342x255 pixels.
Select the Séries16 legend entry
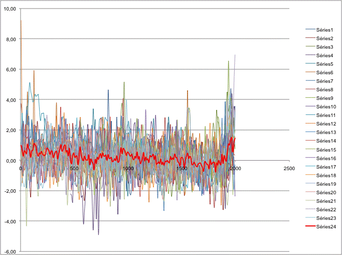pos(320,158)
